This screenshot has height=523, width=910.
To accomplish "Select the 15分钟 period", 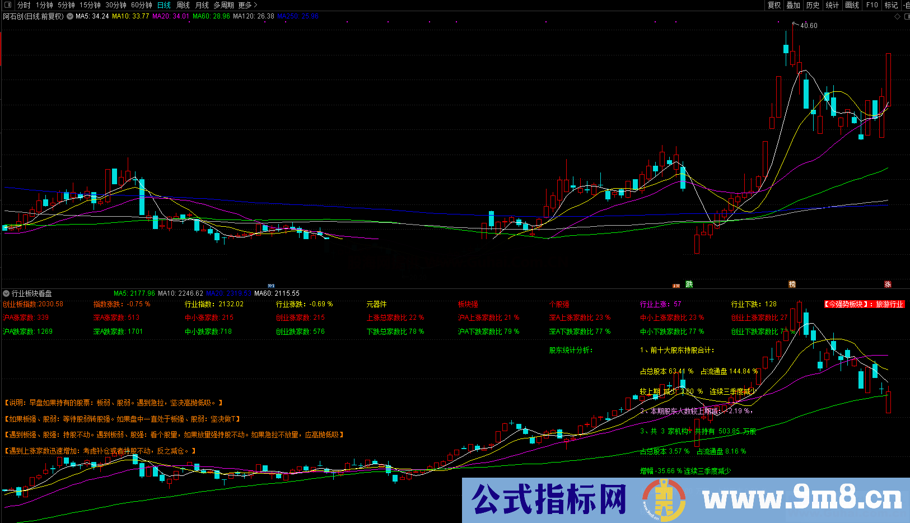I will coord(90,5).
